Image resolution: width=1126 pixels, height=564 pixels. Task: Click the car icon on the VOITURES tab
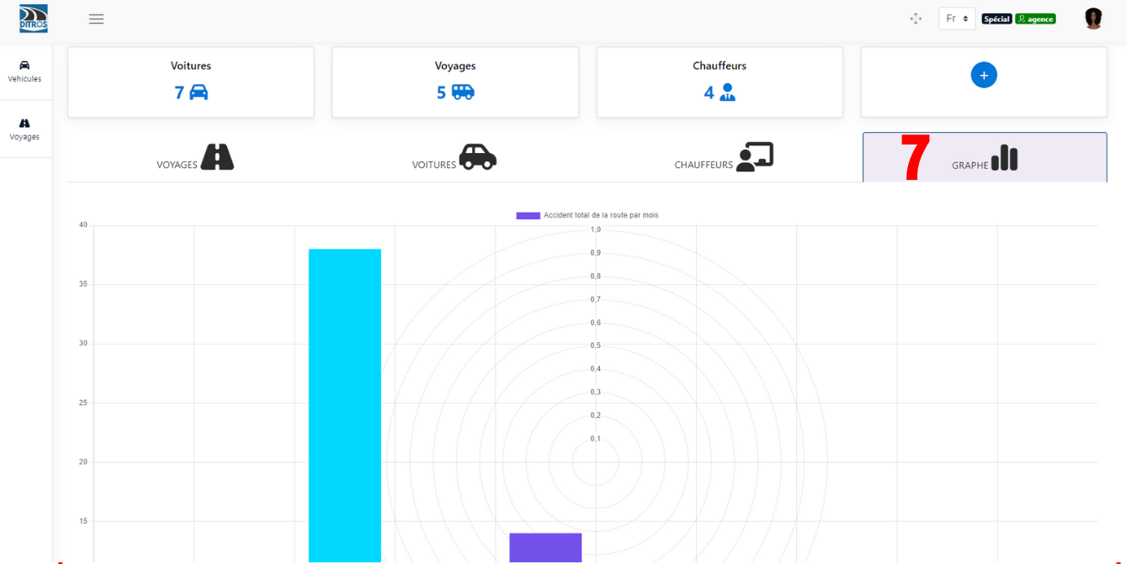(x=477, y=157)
